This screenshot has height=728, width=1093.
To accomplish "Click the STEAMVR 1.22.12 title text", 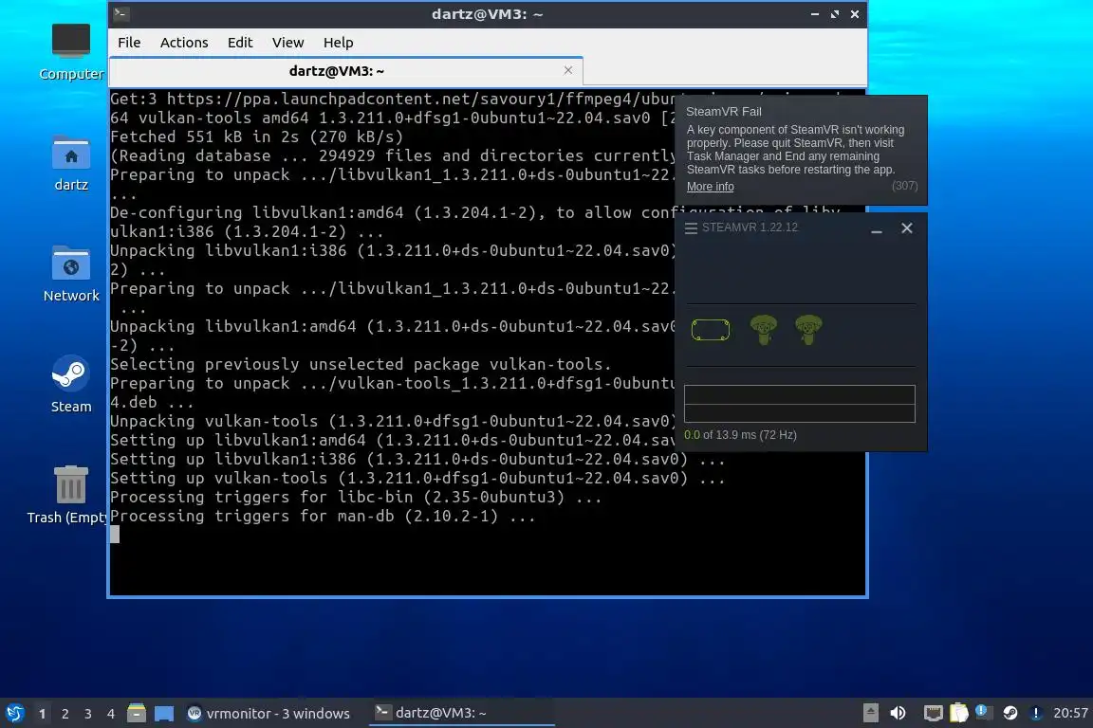I will pos(750,227).
